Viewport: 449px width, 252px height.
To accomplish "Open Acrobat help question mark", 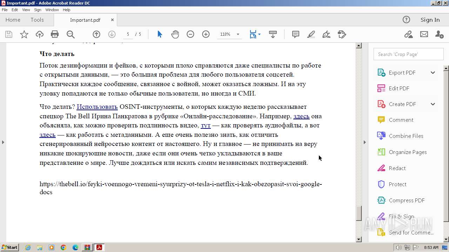I will pyautogui.click(x=406, y=20).
